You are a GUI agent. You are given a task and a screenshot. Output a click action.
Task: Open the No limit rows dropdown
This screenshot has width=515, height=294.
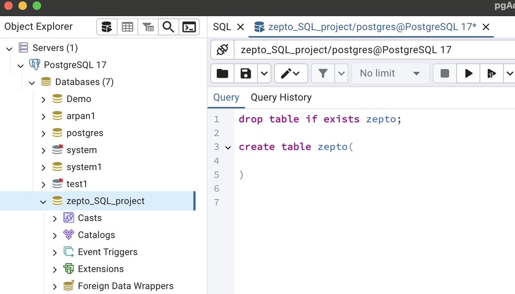tap(391, 73)
